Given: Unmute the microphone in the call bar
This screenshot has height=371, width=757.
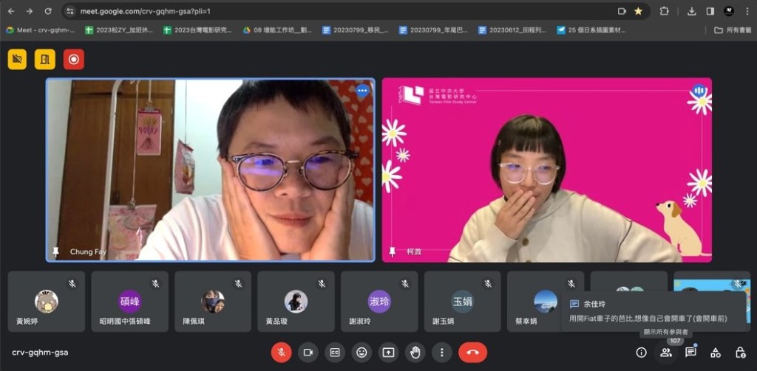Looking at the screenshot, I should pyautogui.click(x=281, y=353).
